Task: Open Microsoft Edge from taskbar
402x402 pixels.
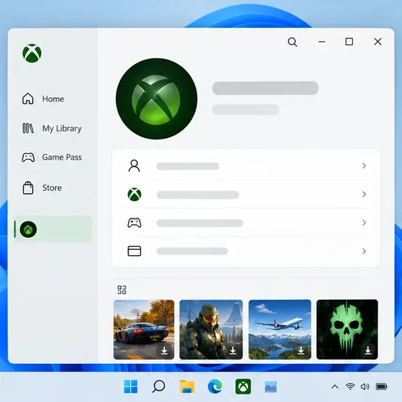Action: click(215, 387)
